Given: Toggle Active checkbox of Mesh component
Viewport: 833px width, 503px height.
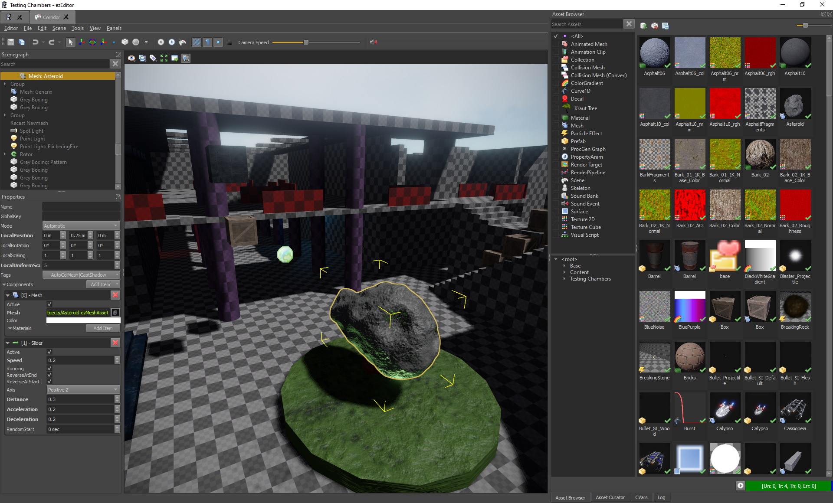Looking at the screenshot, I should [x=49, y=304].
